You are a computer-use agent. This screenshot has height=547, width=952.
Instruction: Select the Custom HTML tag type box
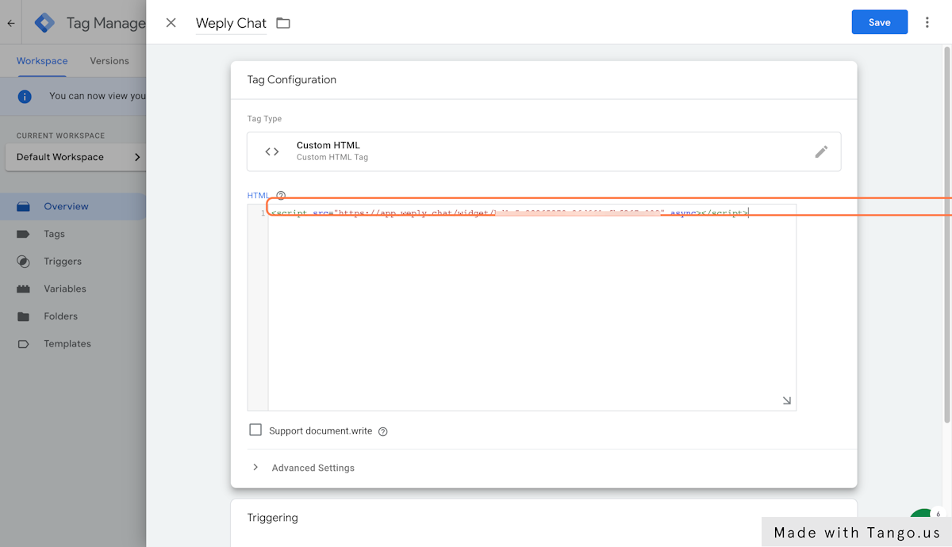point(543,151)
